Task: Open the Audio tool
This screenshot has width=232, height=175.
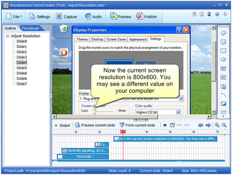Action: click(x=93, y=17)
